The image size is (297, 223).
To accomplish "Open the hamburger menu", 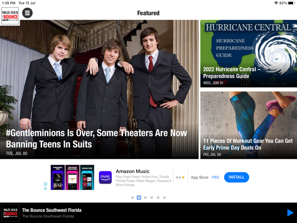I will coord(27,13).
